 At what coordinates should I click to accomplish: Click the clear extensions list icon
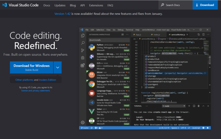pos(123,35)
